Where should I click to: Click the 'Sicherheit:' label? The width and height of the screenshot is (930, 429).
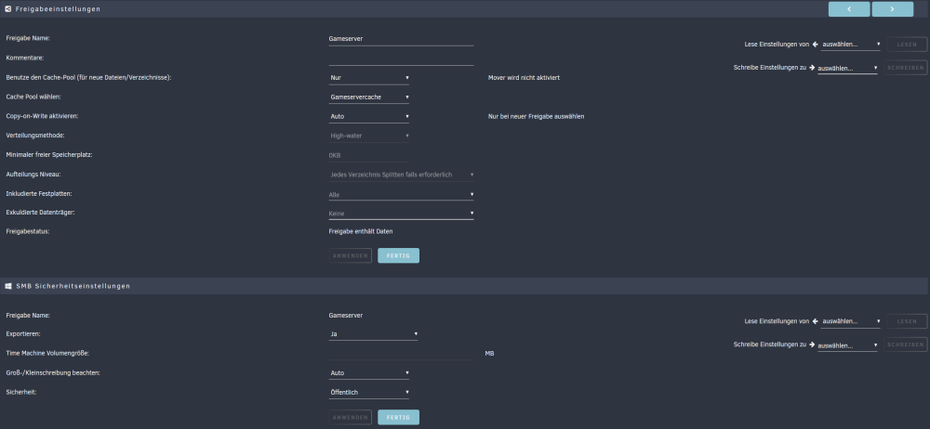pos(21,392)
